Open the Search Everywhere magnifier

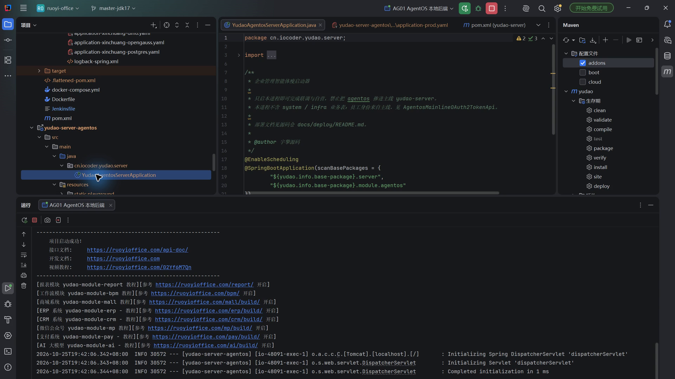click(x=542, y=8)
